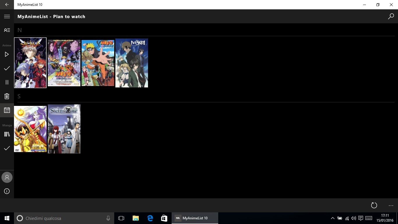Open the anime Completed checkmark list

(7, 68)
